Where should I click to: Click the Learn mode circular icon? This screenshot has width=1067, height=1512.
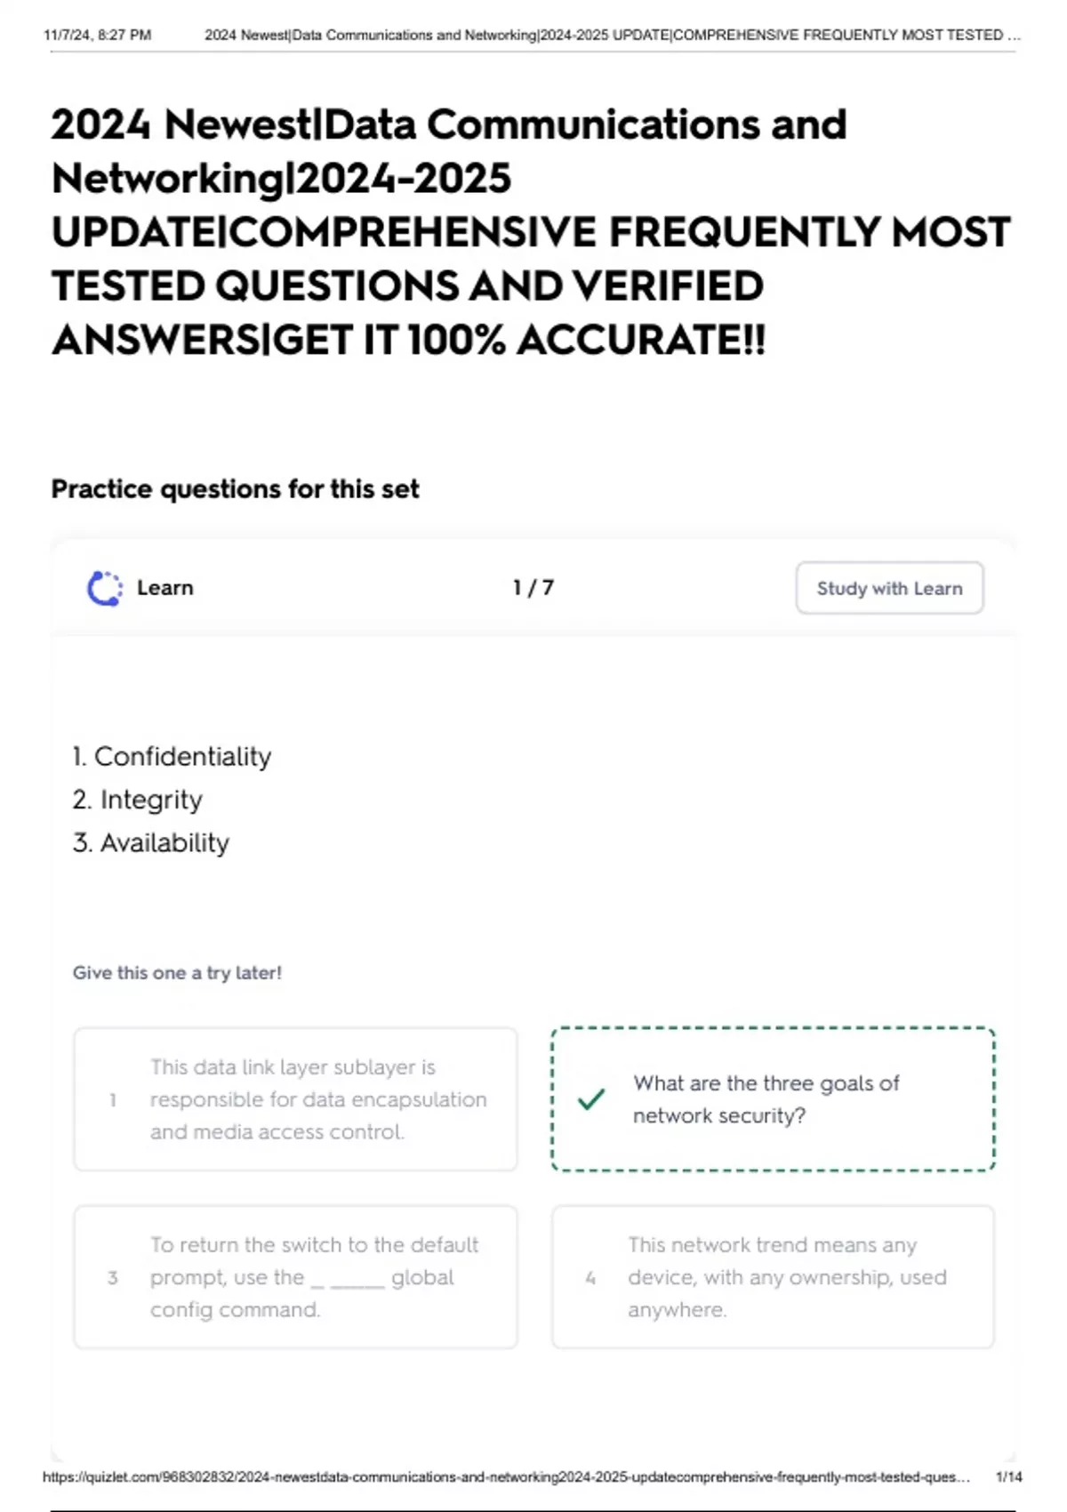click(105, 588)
